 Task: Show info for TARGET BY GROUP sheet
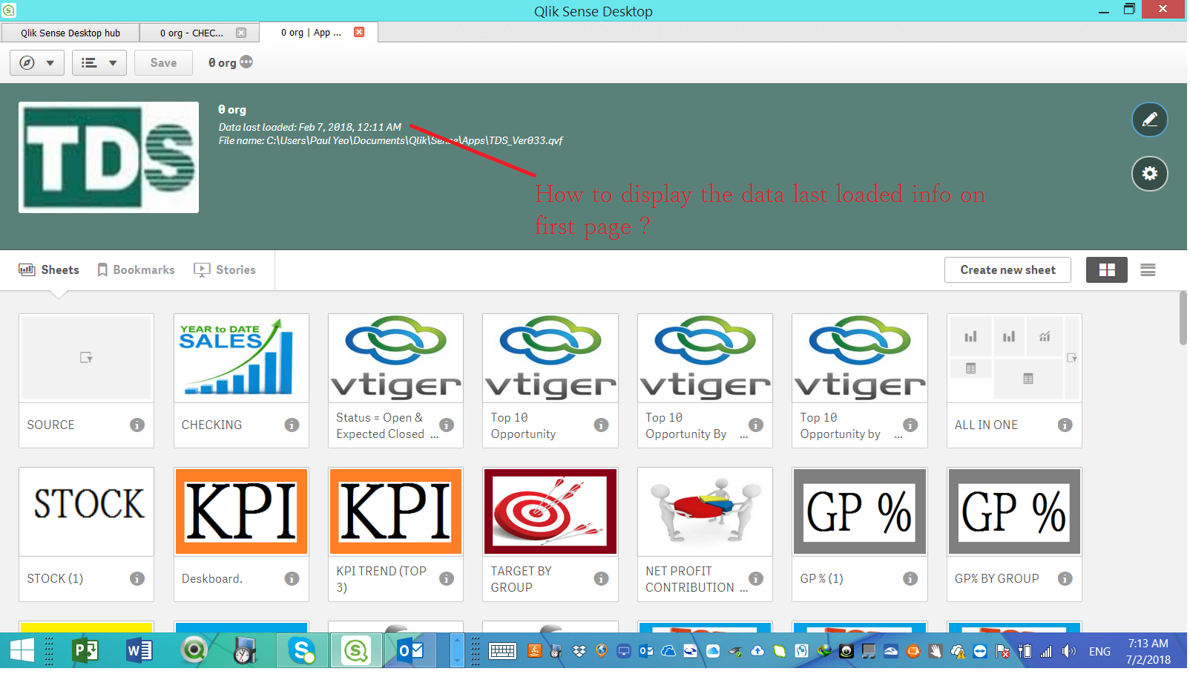602,579
